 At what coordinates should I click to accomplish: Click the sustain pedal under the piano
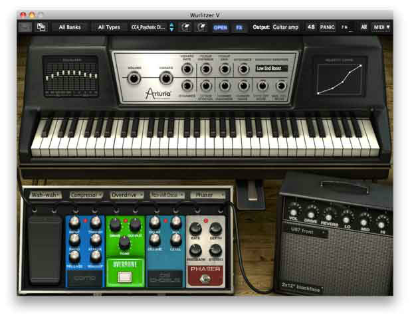pyautogui.click(x=253, y=191)
